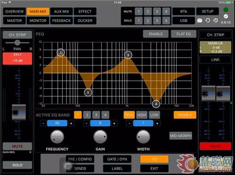The height and width of the screenshot is (175, 235).
Task: Click the circular refresh arrow icon
Action: (208, 21)
